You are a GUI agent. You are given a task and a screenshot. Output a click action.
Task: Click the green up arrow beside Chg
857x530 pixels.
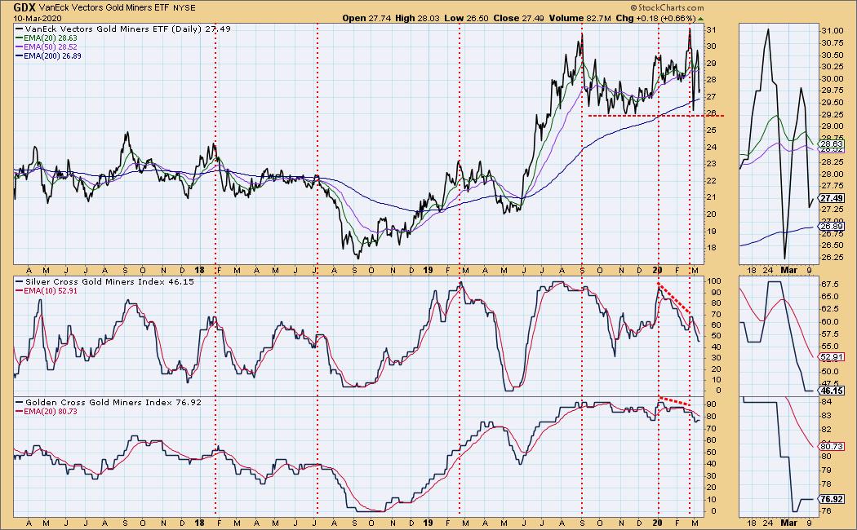(701, 19)
